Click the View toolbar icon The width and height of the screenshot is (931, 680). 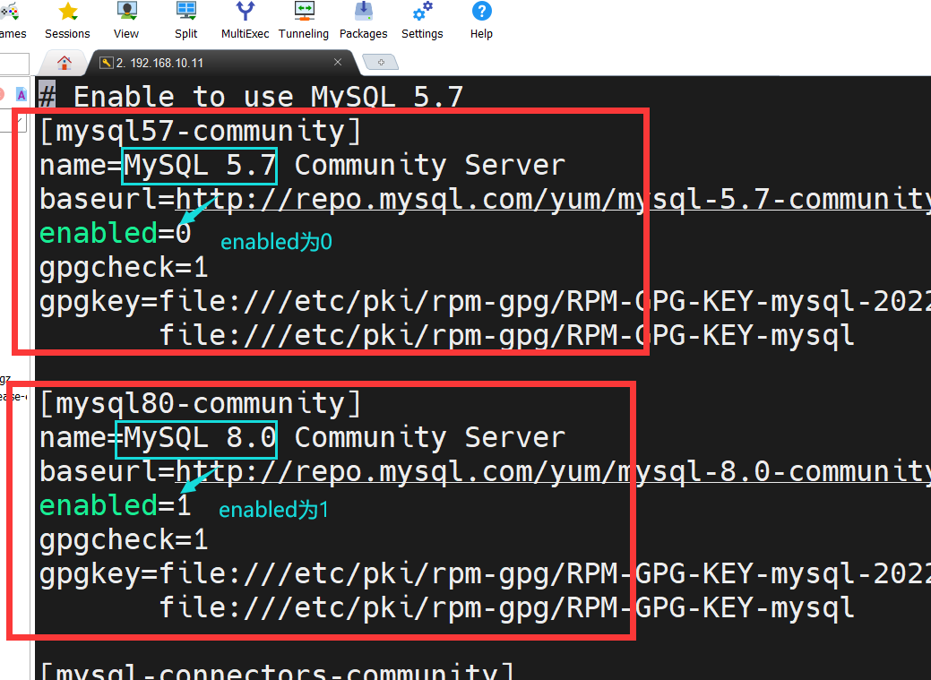click(x=125, y=21)
